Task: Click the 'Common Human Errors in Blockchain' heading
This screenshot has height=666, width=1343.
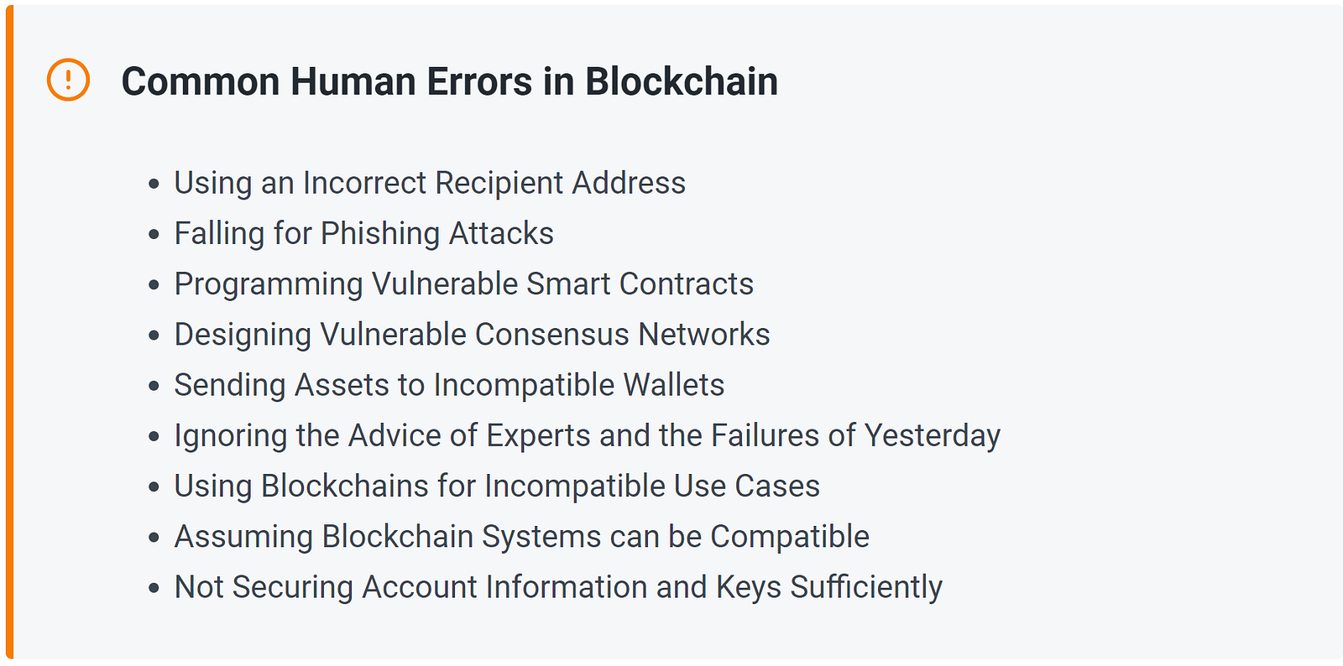Action: [449, 81]
